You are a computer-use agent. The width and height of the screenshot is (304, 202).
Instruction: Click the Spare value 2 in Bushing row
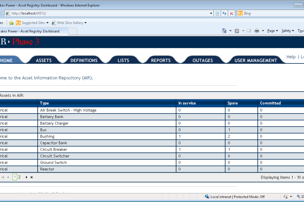(x=229, y=136)
